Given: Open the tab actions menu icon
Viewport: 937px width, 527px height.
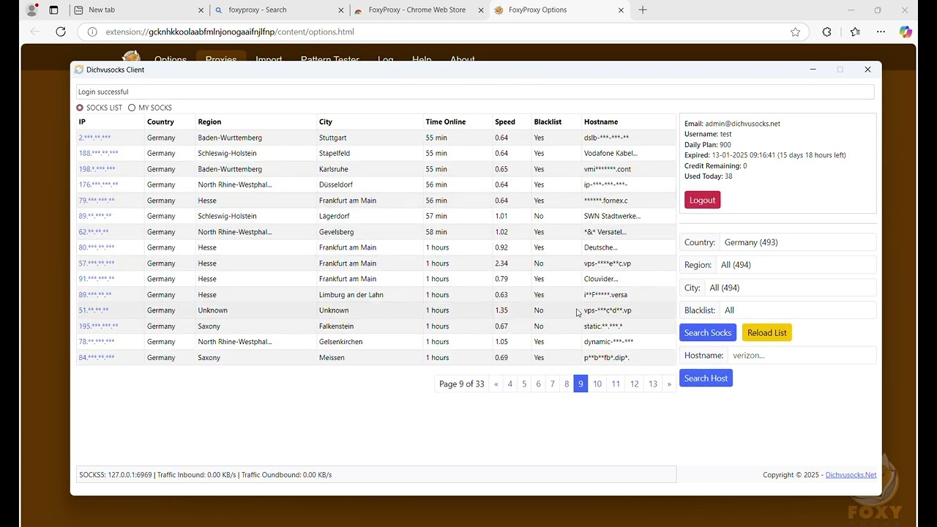Looking at the screenshot, I should point(53,10).
